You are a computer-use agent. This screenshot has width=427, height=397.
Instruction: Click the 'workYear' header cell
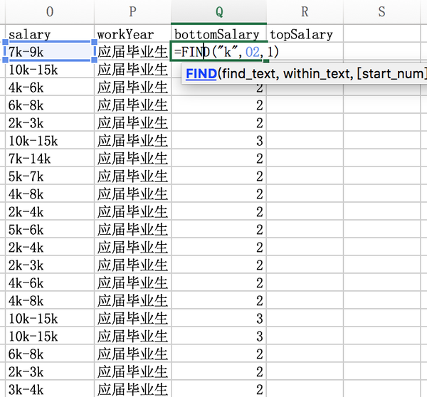click(132, 34)
